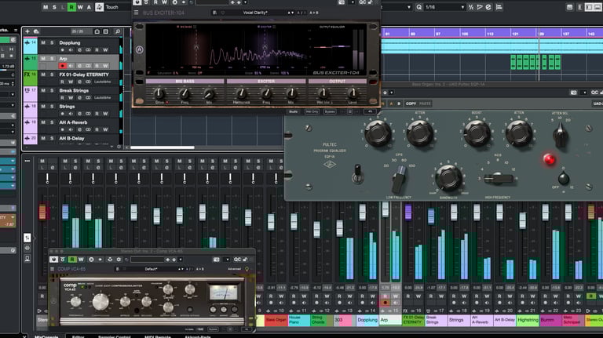This screenshot has width=603, height=338.
Task: Click the Output Level knob on Bus Exciter
Action: (x=351, y=93)
